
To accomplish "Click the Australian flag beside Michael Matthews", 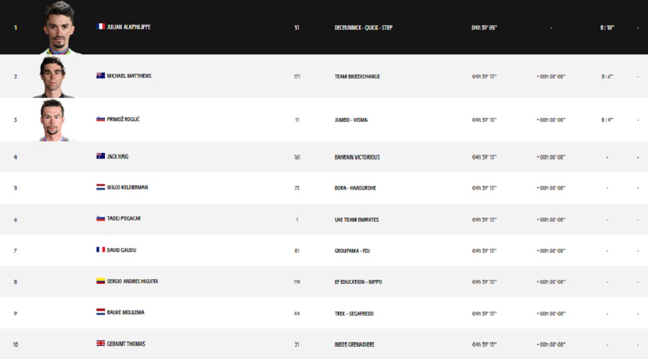I will point(100,76).
